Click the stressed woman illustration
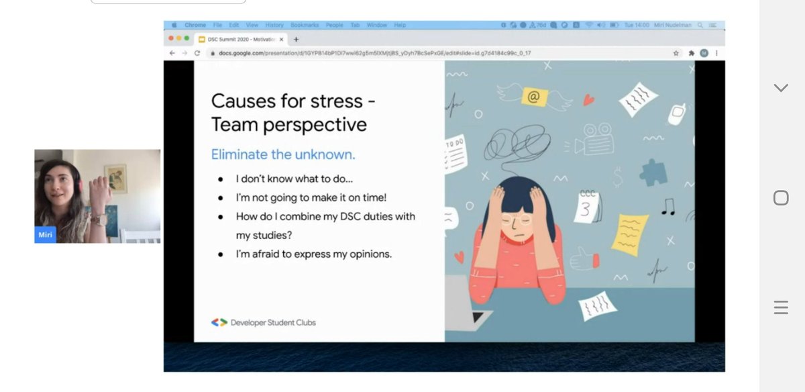The width and height of the screenshot is (805, 392). [x=517, y=240]
